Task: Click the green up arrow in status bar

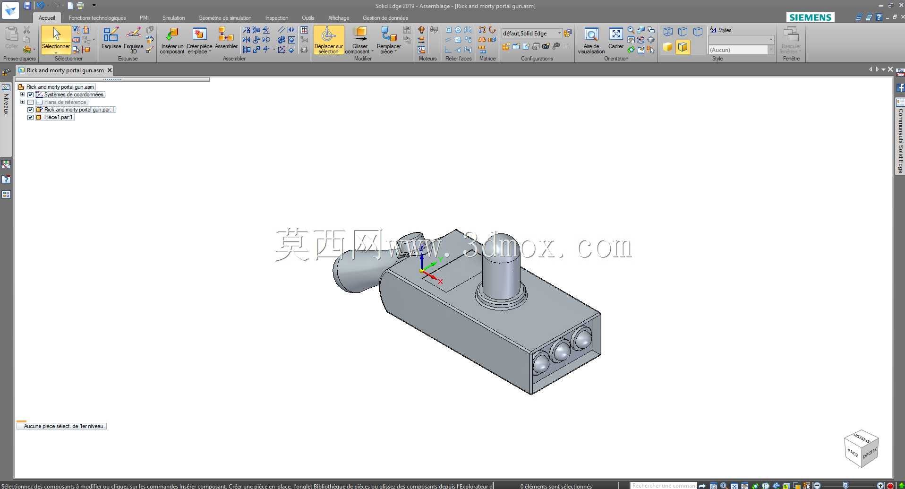Action: coord(901,486)
